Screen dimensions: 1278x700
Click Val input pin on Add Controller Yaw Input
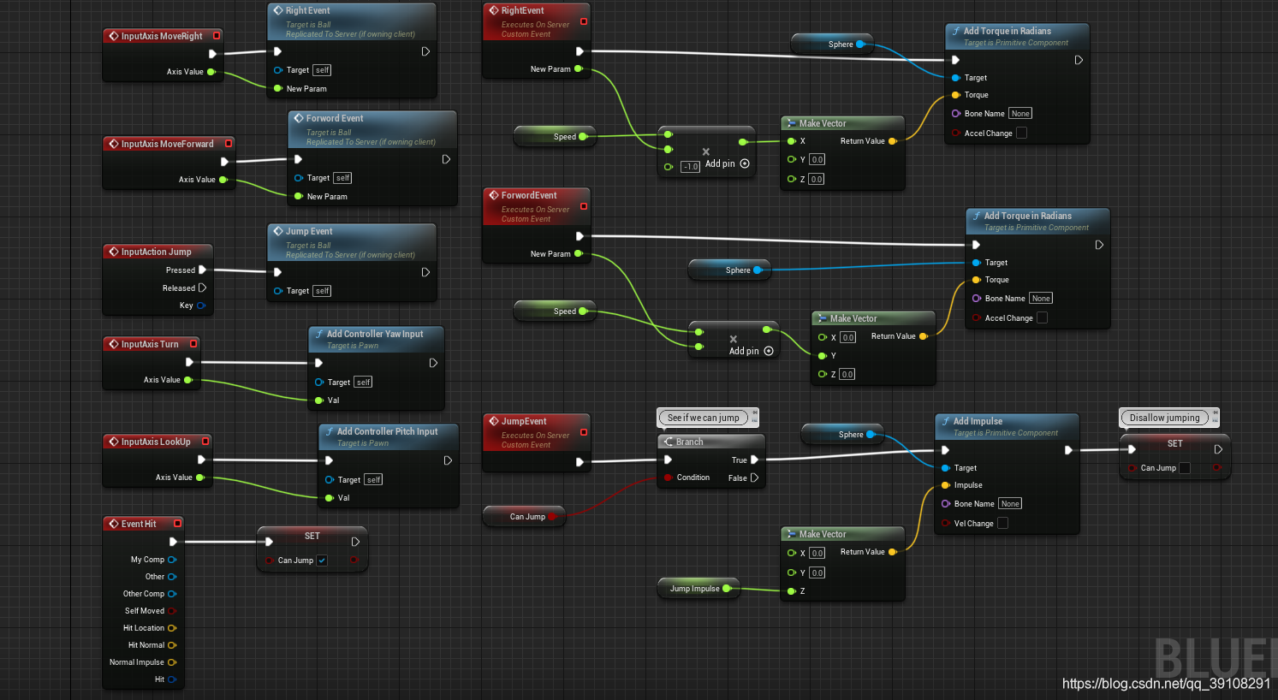[x=319, y=400]
